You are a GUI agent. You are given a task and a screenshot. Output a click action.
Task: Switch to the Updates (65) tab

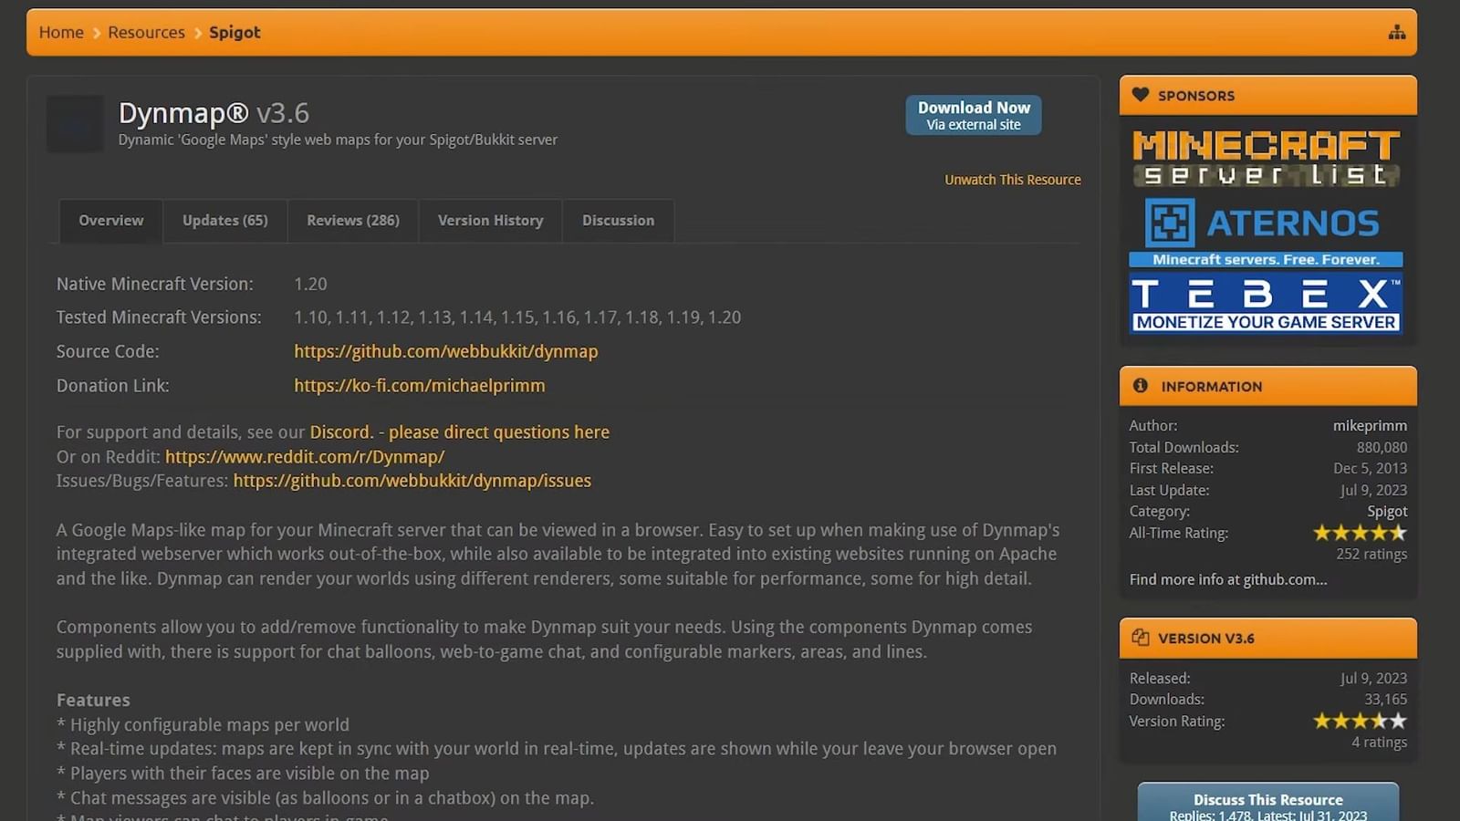[x=224, y=221]
